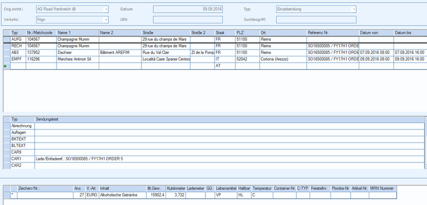Select Marchesi Antinori Srl cell
427x205 pixels.
click(x=77, y=59)
